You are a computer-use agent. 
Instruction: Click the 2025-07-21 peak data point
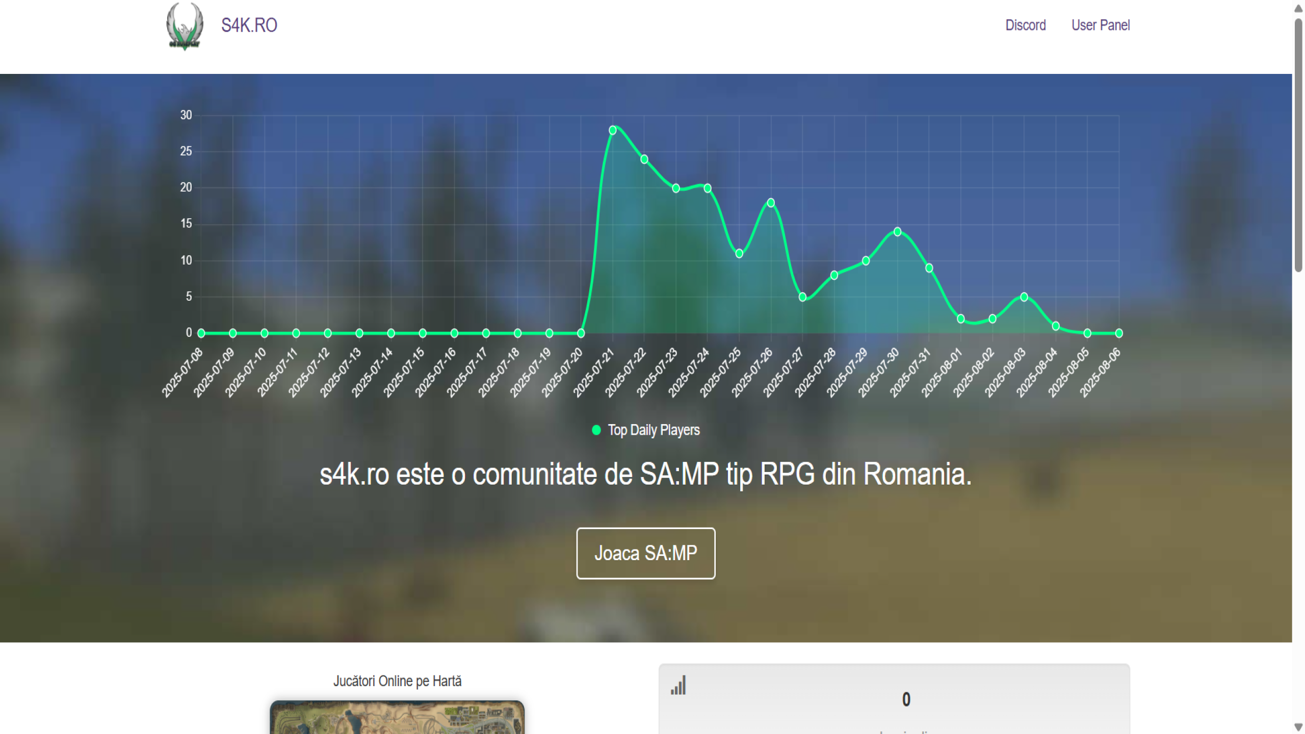[x=613, y=130]
